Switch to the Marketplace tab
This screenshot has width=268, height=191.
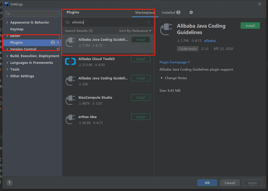(145, 12)
